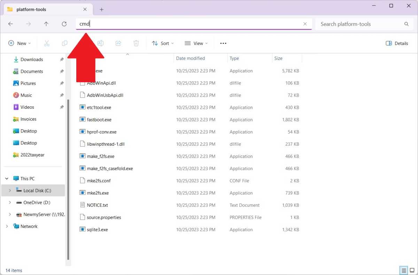Click the search magnifier icon
418x275 pixels.
click(x=407, y=24)
